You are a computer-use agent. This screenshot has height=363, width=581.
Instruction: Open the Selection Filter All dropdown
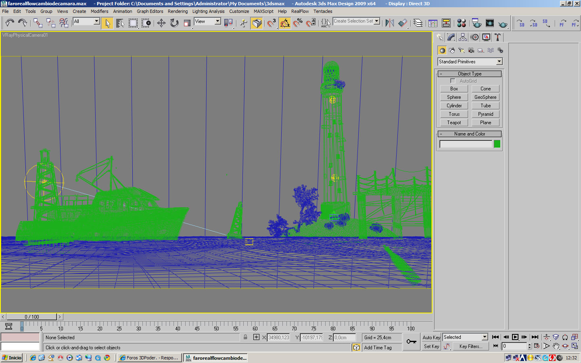tap(86, 21)
